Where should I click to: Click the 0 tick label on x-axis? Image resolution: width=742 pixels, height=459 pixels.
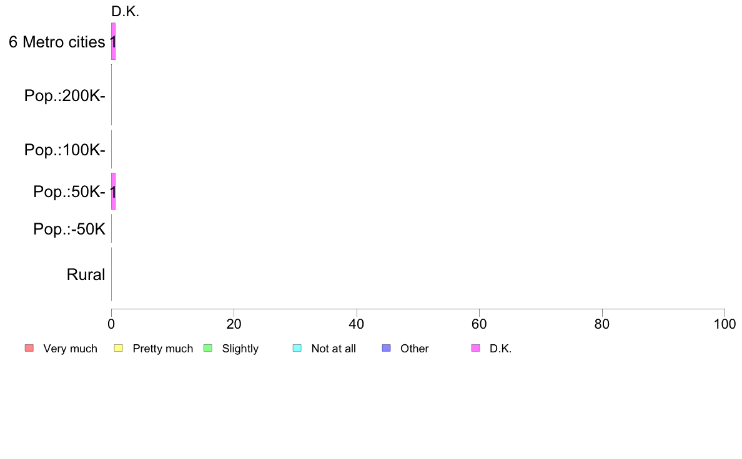pyautogui.click(x=111, y=324)
